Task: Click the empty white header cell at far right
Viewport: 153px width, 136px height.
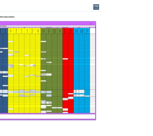Action: [x=93, y=31]
